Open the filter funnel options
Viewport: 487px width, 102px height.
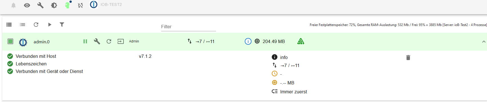point(62,25)
